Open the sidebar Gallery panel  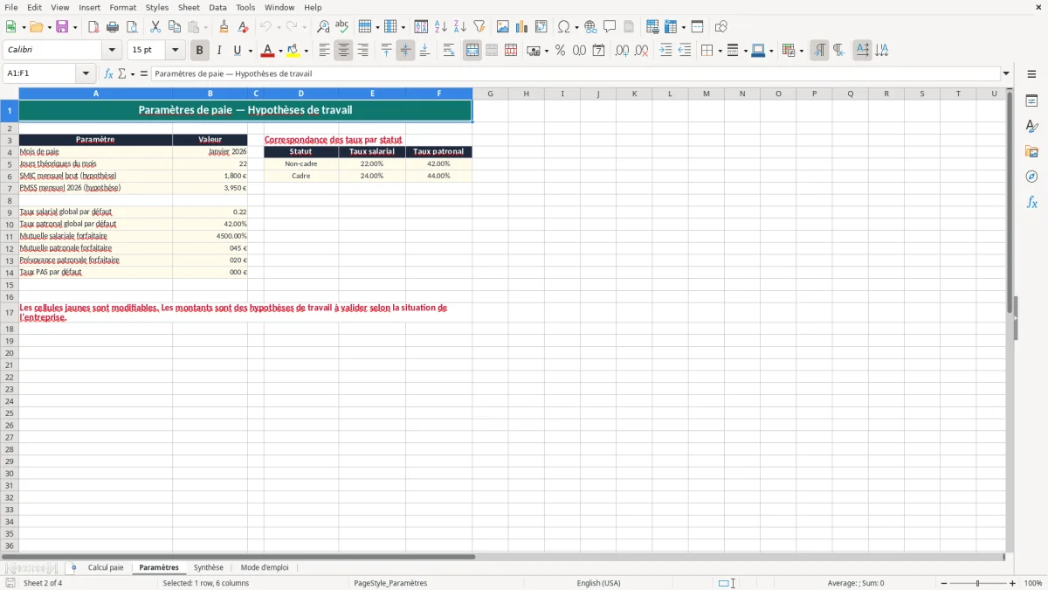pyautogui.click(x=1032, y=151)
